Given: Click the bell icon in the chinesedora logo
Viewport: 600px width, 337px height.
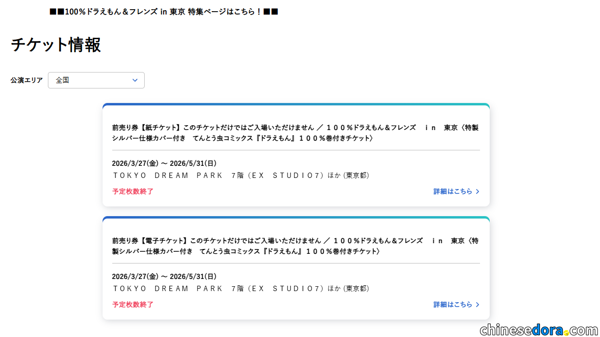Looking at the screenshot, I should click(567, 332).
